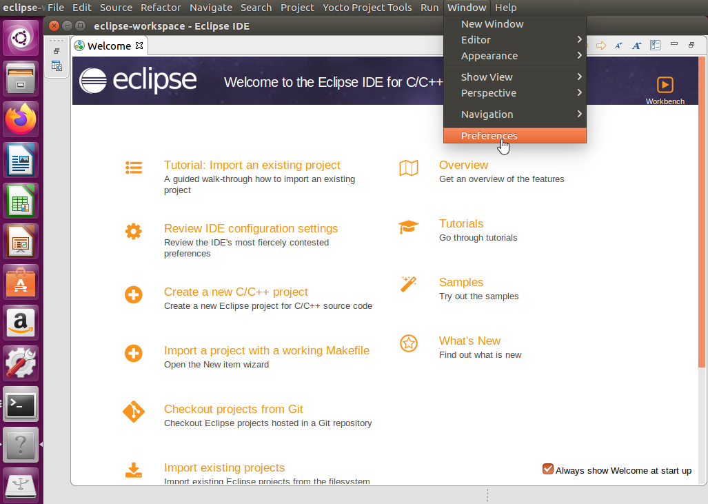Expand the Editor submenu
This screenshot has width=708, height=504.
click(515, 40)
